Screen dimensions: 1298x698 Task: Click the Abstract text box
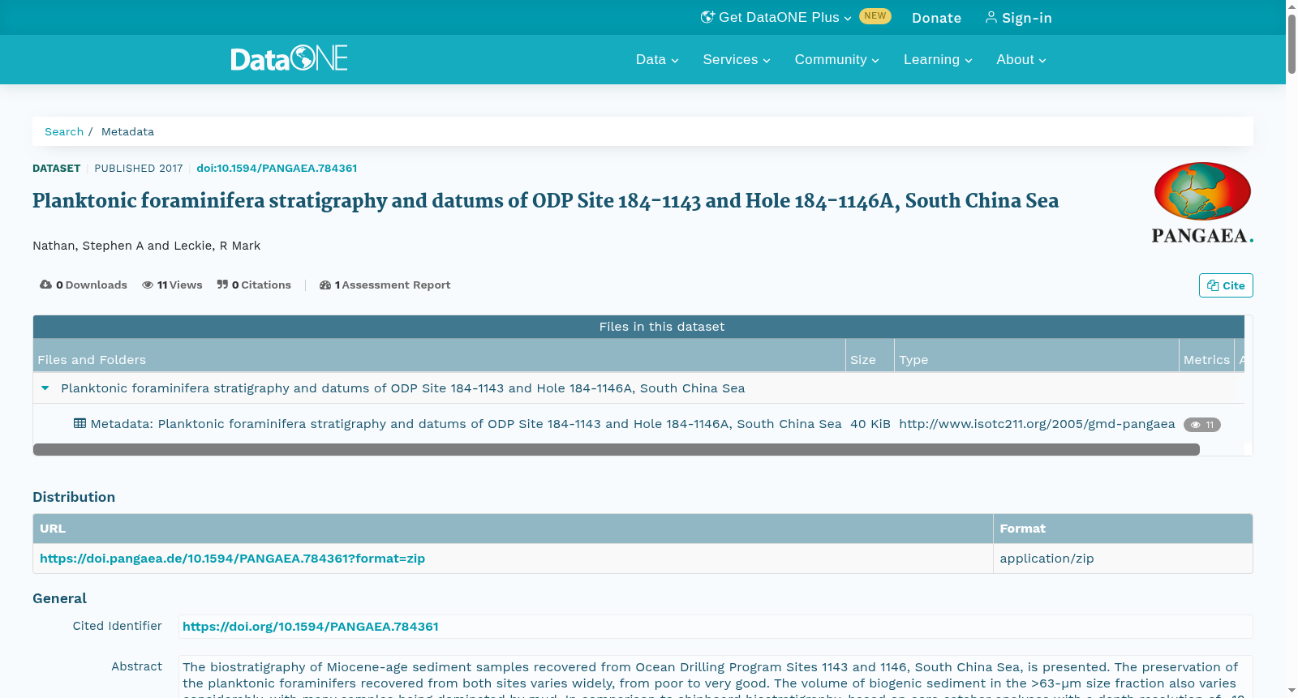click(716, 677)
